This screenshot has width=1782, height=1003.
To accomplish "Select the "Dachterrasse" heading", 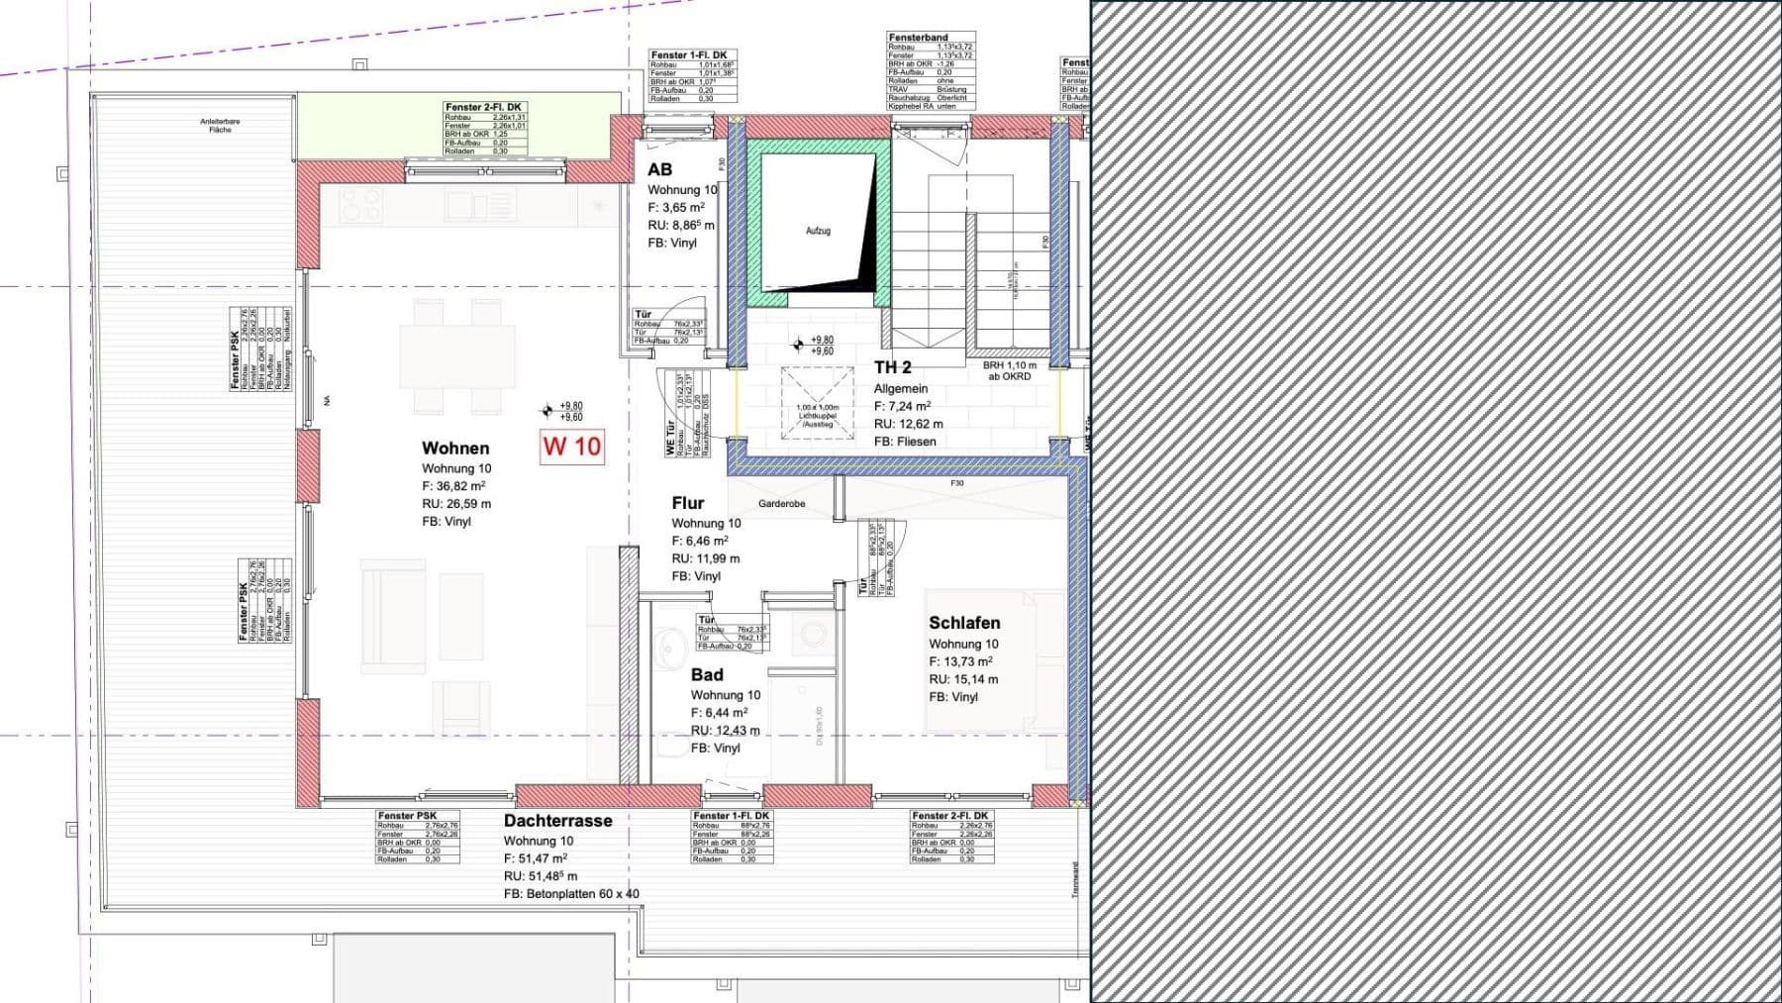I will [x=557, y=821].
